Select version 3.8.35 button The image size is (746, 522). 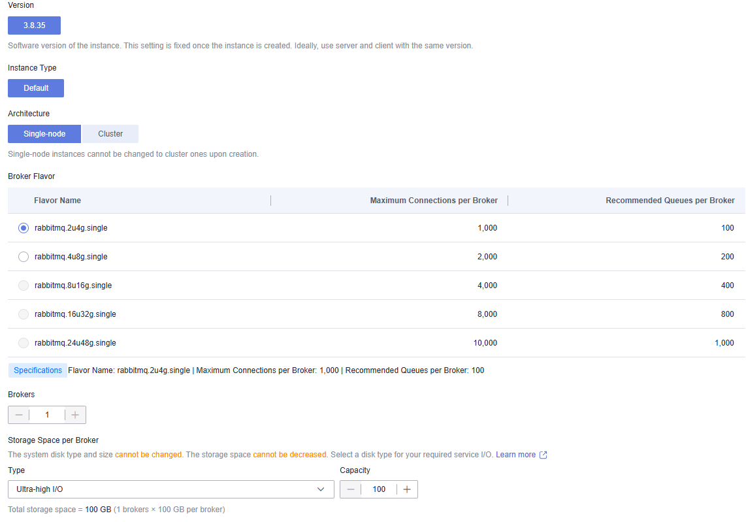[34, 25]
